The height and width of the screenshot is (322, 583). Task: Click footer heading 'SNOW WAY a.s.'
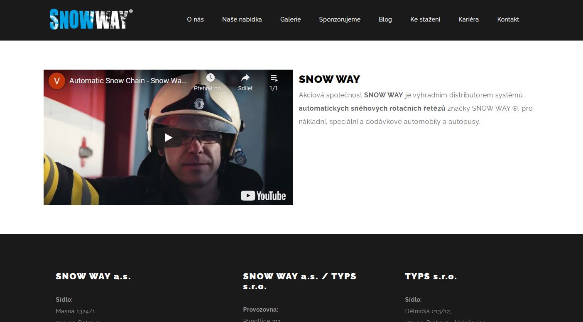coord(93,276)
